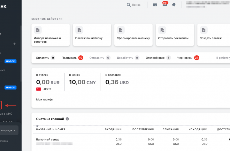Type in the 'Поиск' search field
The height and width of the screenshot is (151, 230).
pyautogui.click(x=136, y=5)
